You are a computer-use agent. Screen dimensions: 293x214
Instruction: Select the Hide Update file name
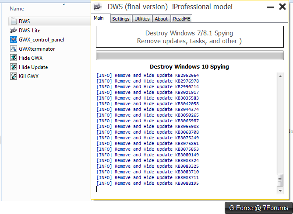point(33,67)
